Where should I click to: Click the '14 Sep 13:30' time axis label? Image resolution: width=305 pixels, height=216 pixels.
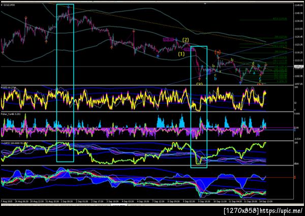[x=266, y=201]
